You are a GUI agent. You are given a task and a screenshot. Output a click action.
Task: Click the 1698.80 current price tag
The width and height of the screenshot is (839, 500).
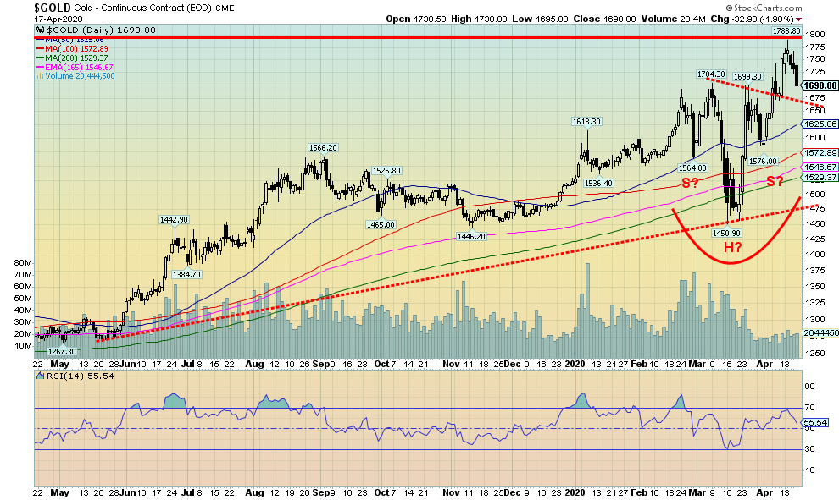tap(820, 85)
